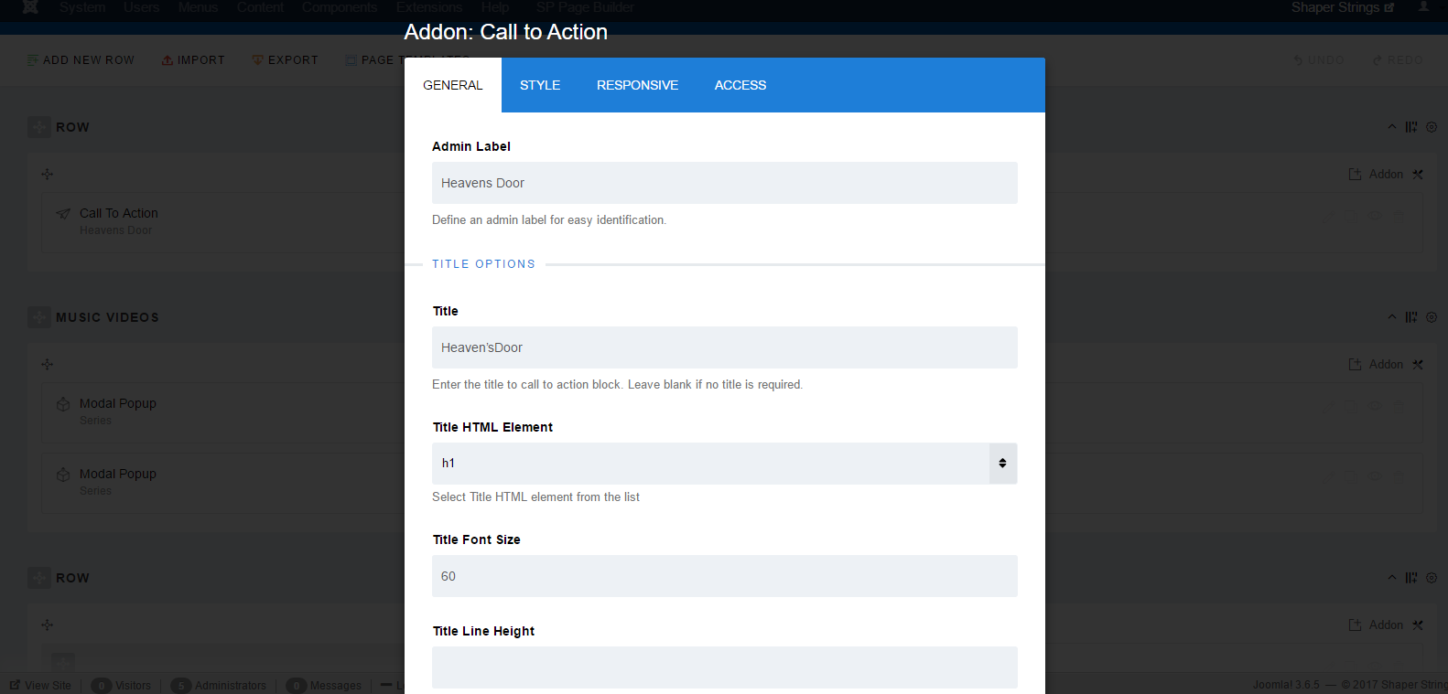Click add-columns icon on the first Row

pyautogui.click(x=1411, y=127)
